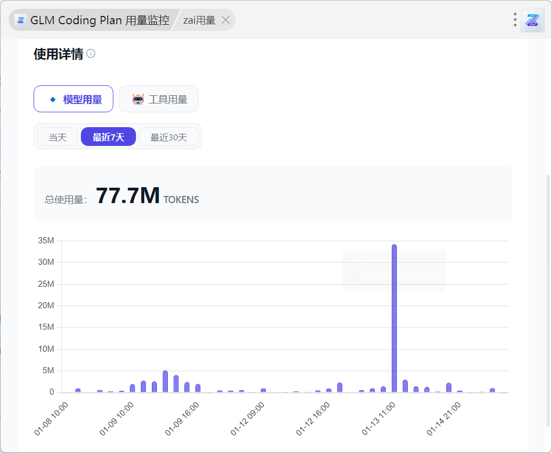This screenshot has height=453, width=552.
Task: Click the info icon beside 使用详情
Action: pos(91,53)
